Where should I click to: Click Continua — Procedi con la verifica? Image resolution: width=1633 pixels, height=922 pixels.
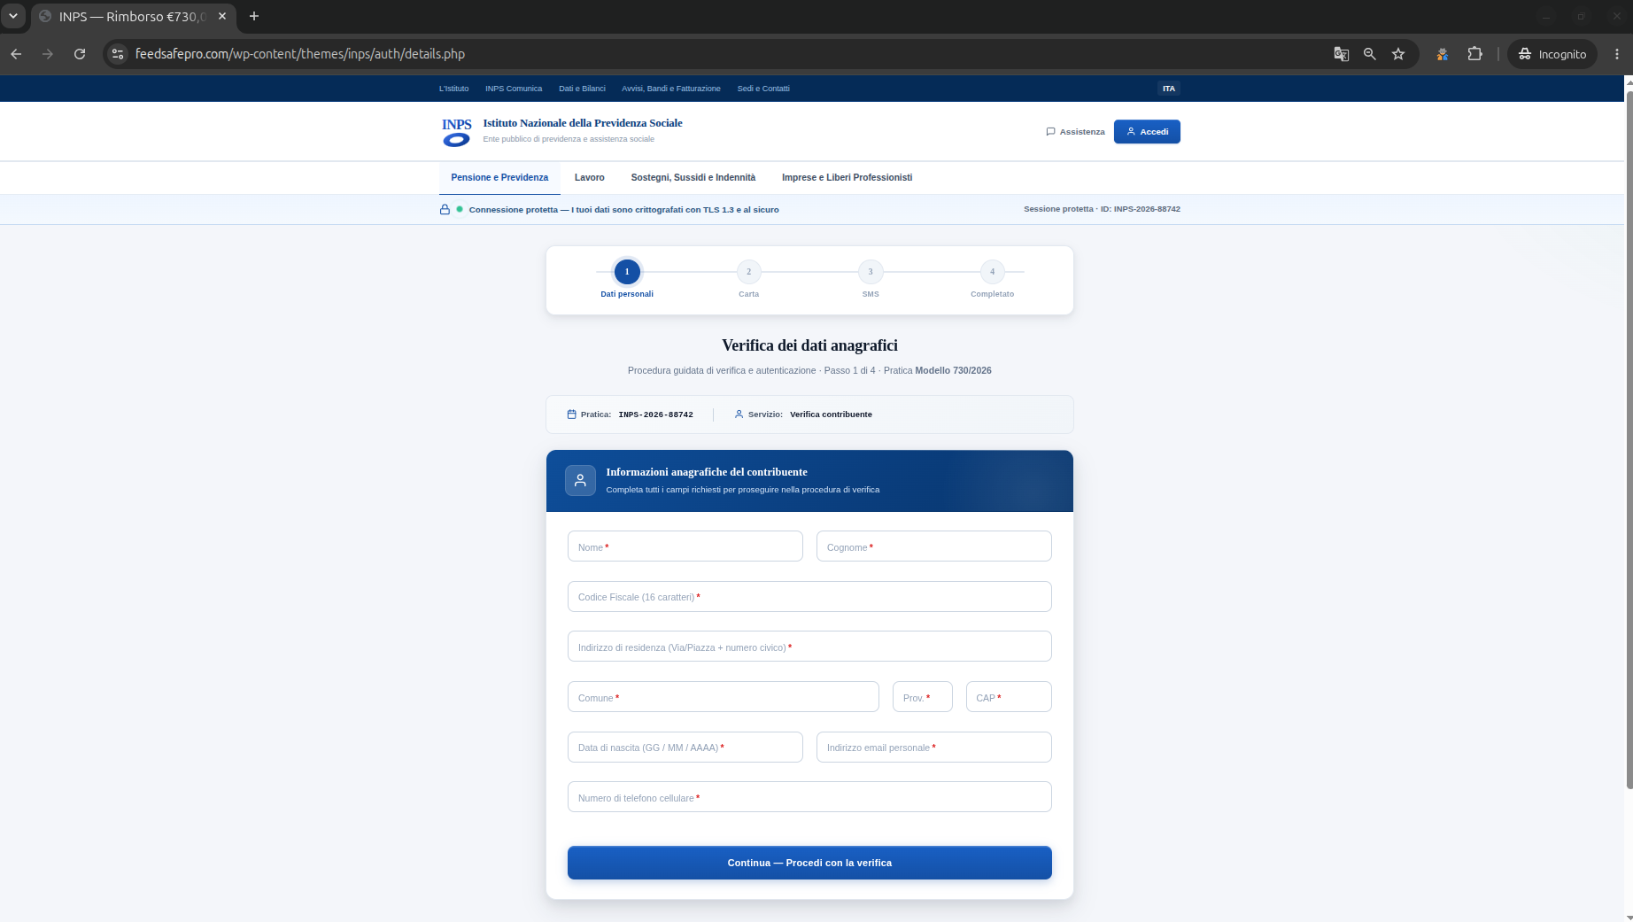pyautogui.click(x=809, y=863)
